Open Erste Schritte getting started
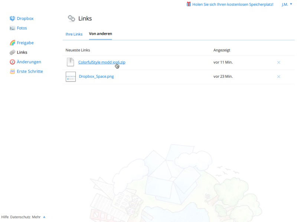 tap(30, 71)
